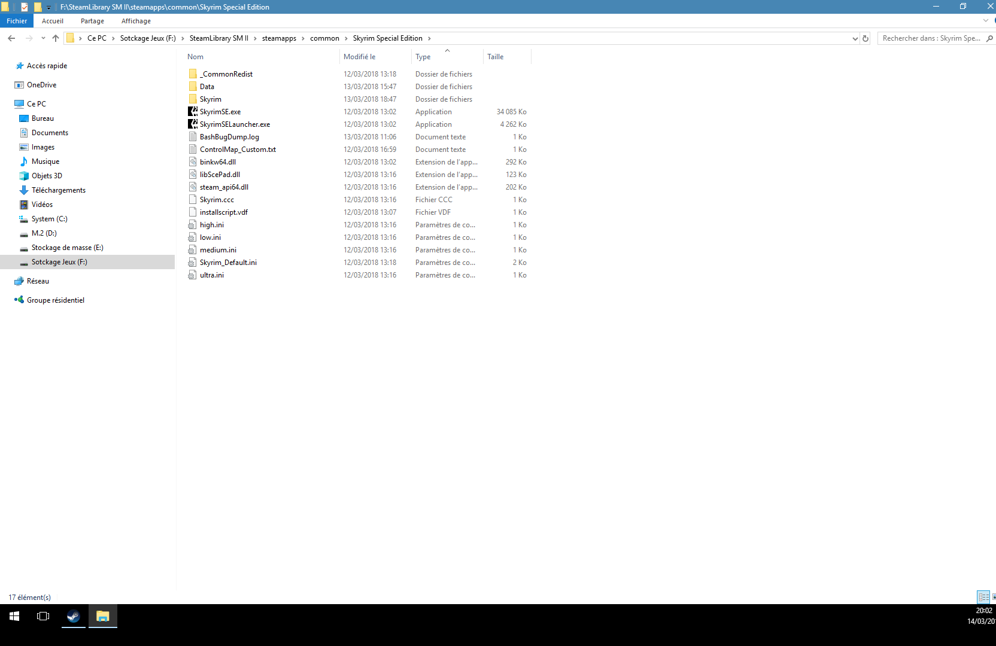Open Task View on taskbar

pyautogui.click(x=43, y=616)
